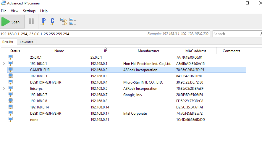The height and width of the screenshot is (144, 262).
Task: Click MAC address 7A:79:19:00:00:01
Action: (189, 57)
